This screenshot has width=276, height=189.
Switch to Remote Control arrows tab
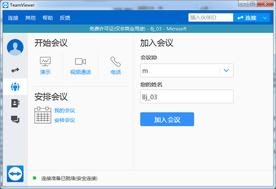coord(15,70)
